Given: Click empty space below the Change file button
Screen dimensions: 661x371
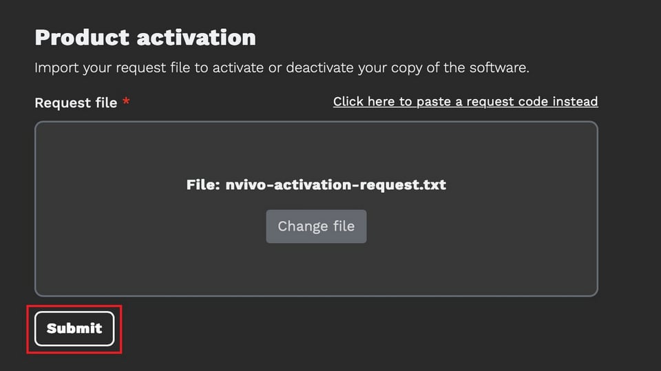Looking at the screenshot, I should 316,270.
